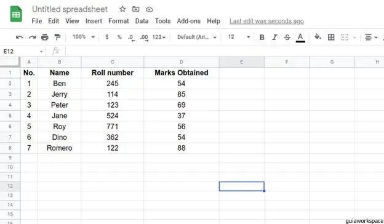The width and height of the screenshot is (384, 224).
Task: Click the Redo arrow icon
Action: click(32, 37)
